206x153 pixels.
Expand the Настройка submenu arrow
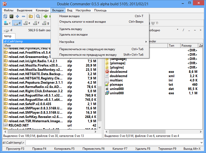click(x=146, y=42)
